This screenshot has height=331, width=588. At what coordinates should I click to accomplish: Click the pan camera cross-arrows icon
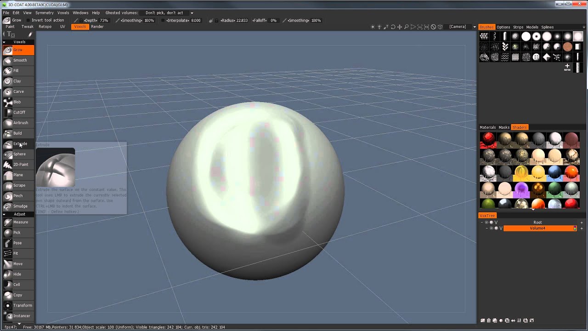point(400,27)
